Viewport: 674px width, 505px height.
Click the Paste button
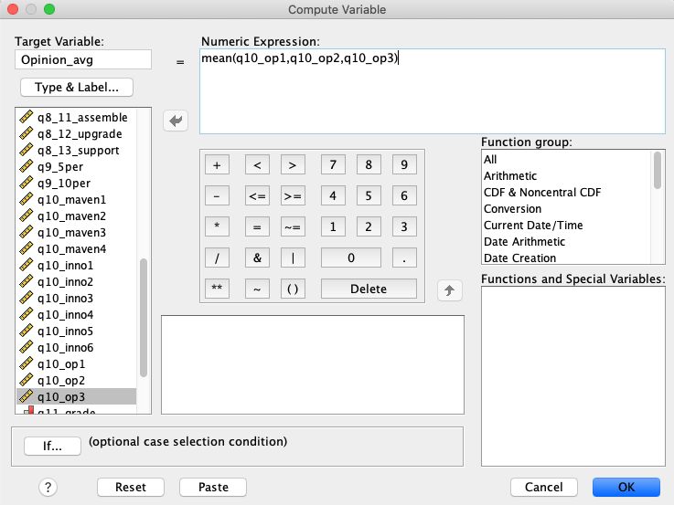pyautogui.click(x=213, y=487)
